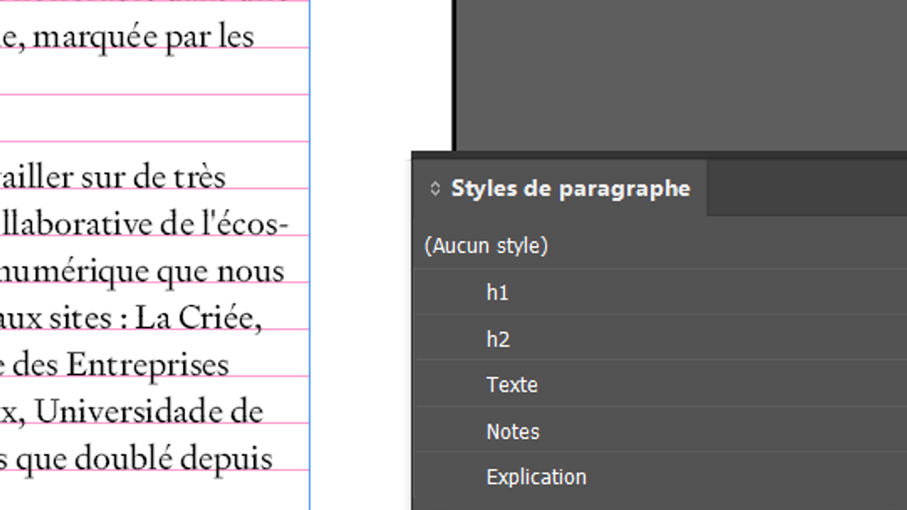This screenshot has height=510, width=907.
Task: Click on the word "Universidade"
Action: click(x=149, y=412)
